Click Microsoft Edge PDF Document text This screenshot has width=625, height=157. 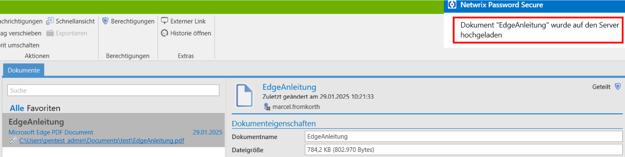(x=51, y=132)
